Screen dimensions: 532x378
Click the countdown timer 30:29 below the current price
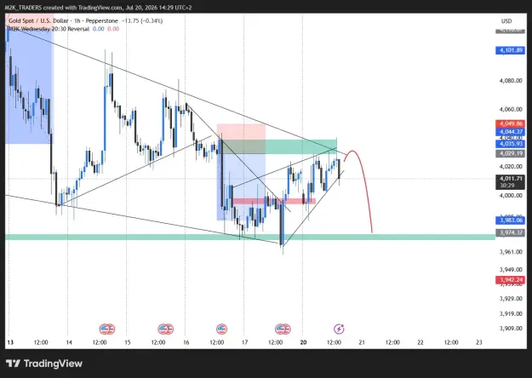pyautogui.click(x=507, y=186)
